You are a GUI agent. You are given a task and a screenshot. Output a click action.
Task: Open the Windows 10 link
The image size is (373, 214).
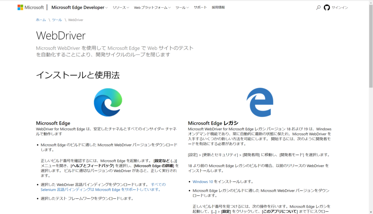coord(203,182)
